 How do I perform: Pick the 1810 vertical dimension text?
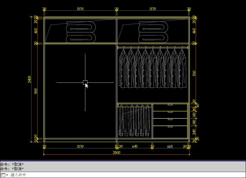pyautogui.click(x=36, y=91)
